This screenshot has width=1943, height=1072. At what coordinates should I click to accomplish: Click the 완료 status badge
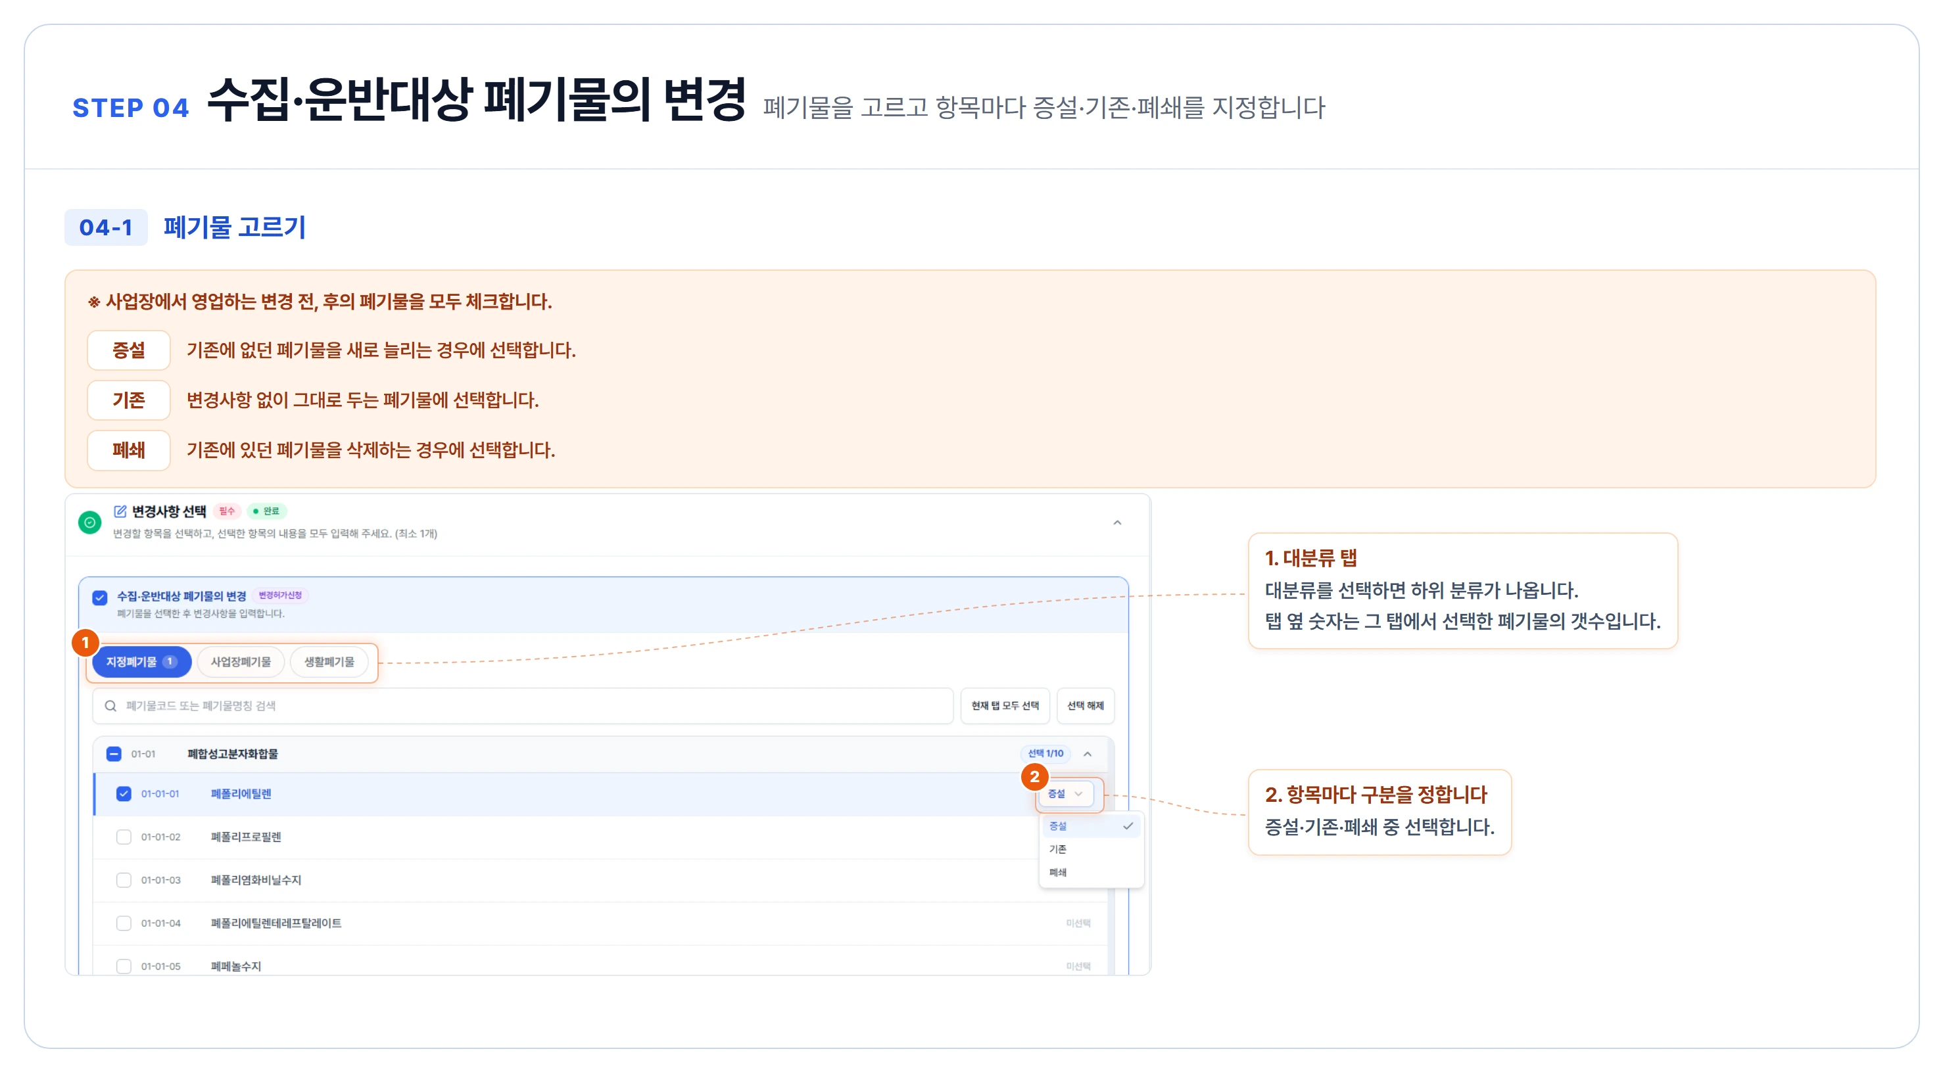(x=266, y=511)
